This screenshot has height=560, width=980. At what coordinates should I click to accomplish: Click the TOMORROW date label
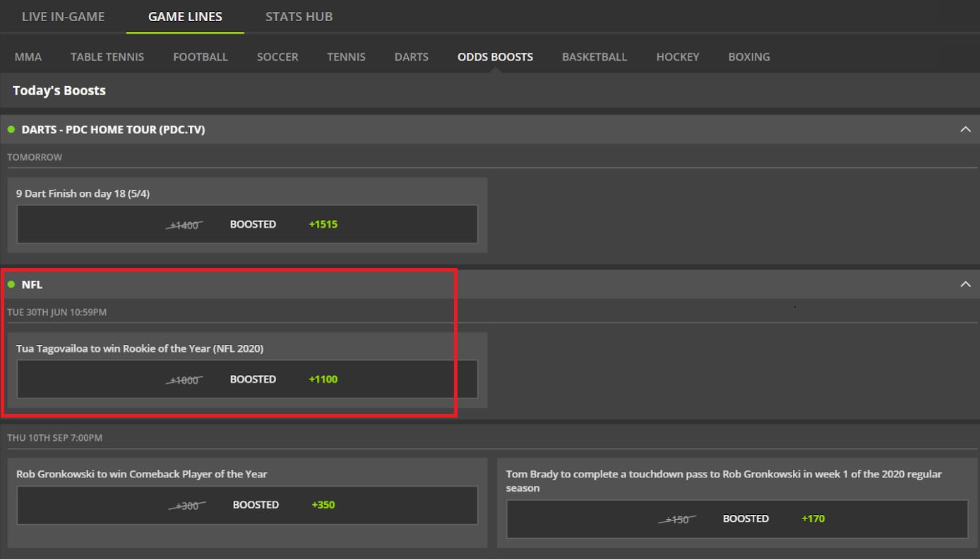click(x=35, y=157)
